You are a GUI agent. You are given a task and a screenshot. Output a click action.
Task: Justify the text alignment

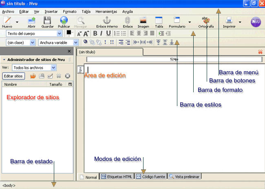[x=152, y=33]
